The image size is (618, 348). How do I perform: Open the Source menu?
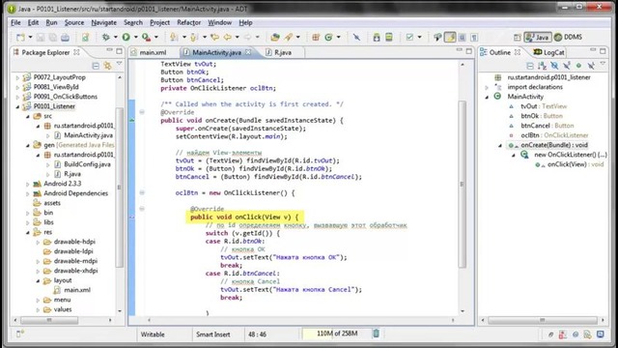click(x=74, y=22)
